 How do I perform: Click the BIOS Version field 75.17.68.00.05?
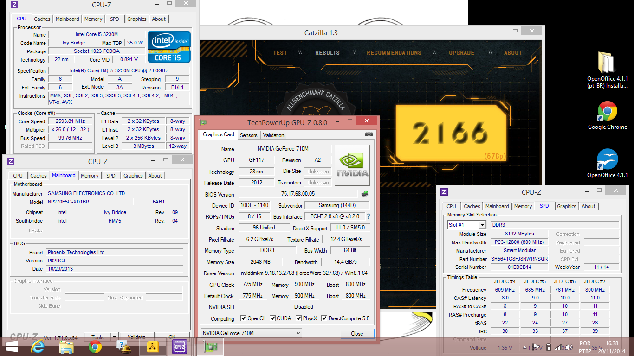click(x=298, y=194)
